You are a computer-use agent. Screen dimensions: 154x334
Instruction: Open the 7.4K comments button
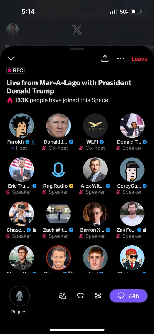(128, 296)
